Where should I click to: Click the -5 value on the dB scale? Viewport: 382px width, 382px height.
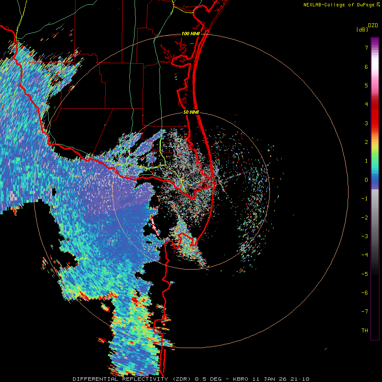[x=365, y=274]
